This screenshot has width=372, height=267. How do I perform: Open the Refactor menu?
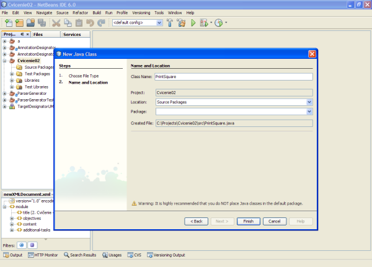click(x=80, y=13)
